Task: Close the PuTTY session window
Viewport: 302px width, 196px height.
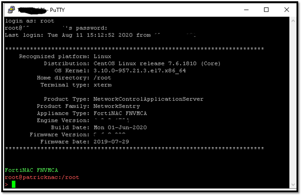Action: click(x=287, y=9)
